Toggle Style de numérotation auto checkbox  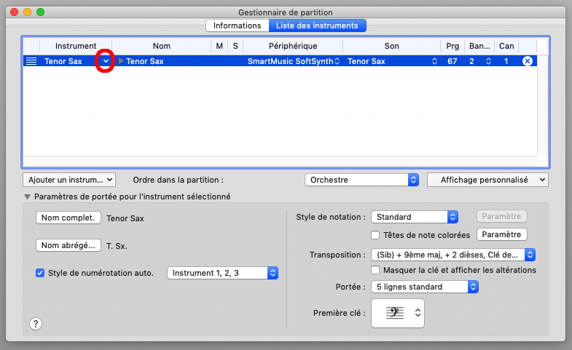click(41, 273)
